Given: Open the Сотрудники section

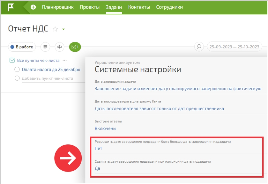Looking at the screenshot, I should [169, 7].
